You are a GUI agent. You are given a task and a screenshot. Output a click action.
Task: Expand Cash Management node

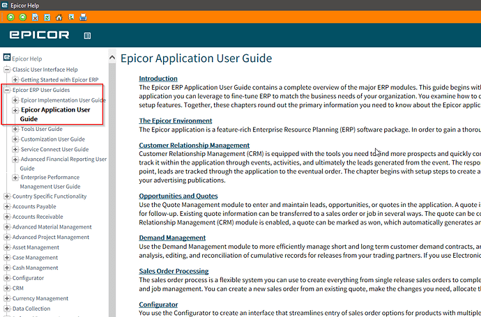click(7, 268)
